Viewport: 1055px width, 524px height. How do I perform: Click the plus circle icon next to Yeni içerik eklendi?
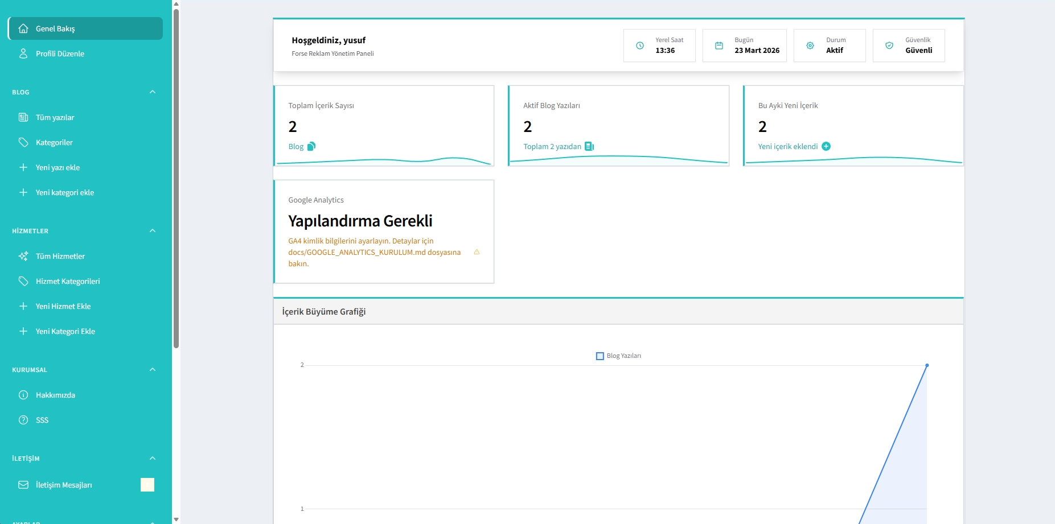826,146
